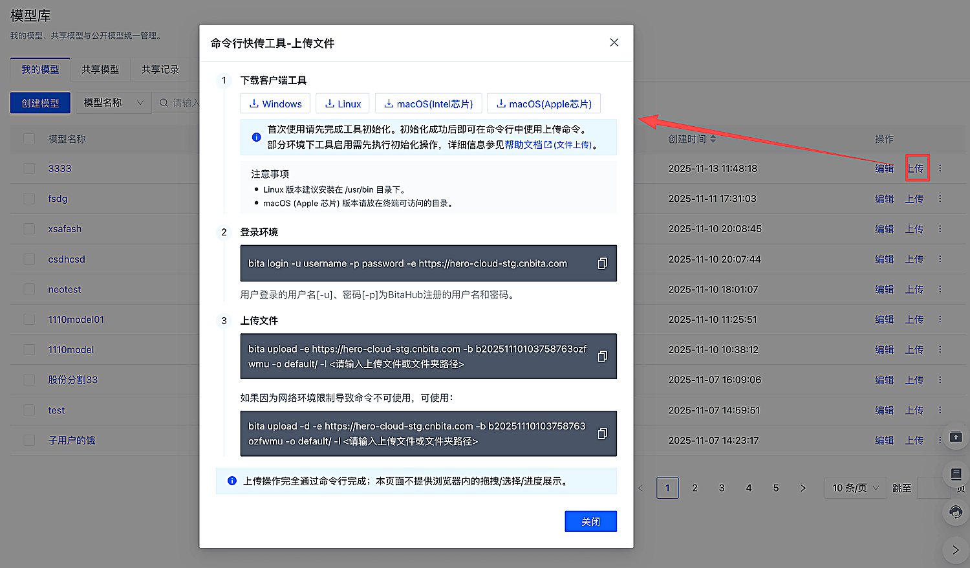Download the Windows client tool

point(275,104)
